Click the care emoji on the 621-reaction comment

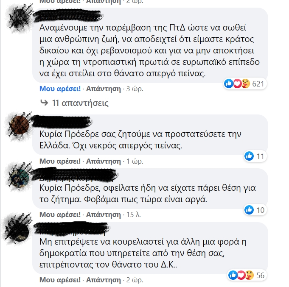point(246,84)
